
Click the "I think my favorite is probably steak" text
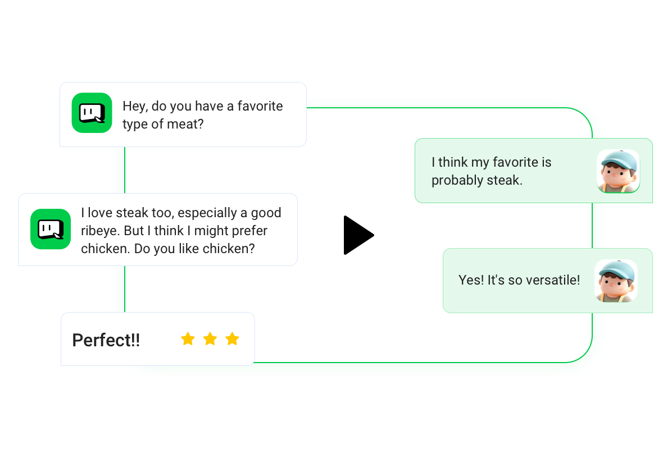point(491,171)
